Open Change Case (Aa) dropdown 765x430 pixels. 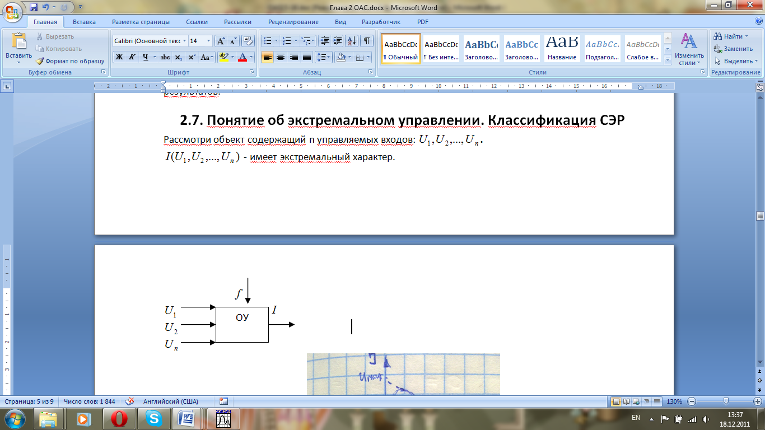tap(207, 57)
